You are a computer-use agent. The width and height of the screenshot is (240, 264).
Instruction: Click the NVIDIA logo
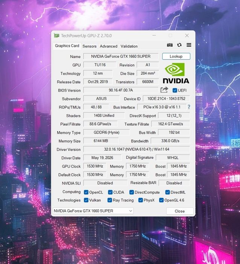tap(176, 73)
